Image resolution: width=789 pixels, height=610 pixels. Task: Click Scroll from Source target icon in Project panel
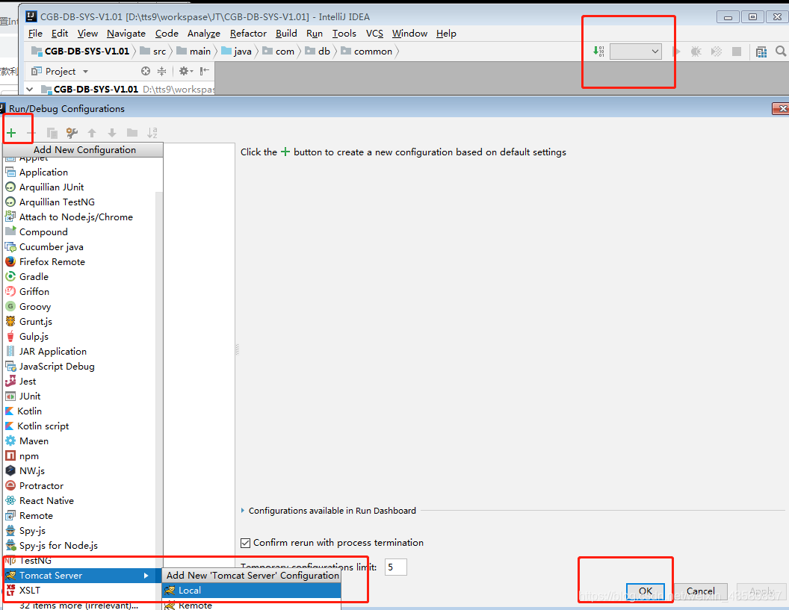pos(146,72)
